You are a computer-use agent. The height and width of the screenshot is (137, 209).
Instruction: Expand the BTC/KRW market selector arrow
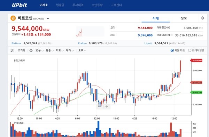[x=48, y=19]
